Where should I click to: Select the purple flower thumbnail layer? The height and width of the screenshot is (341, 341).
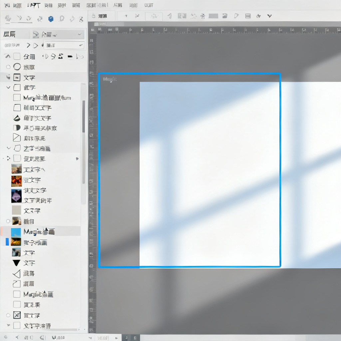(x=17, y=196)
